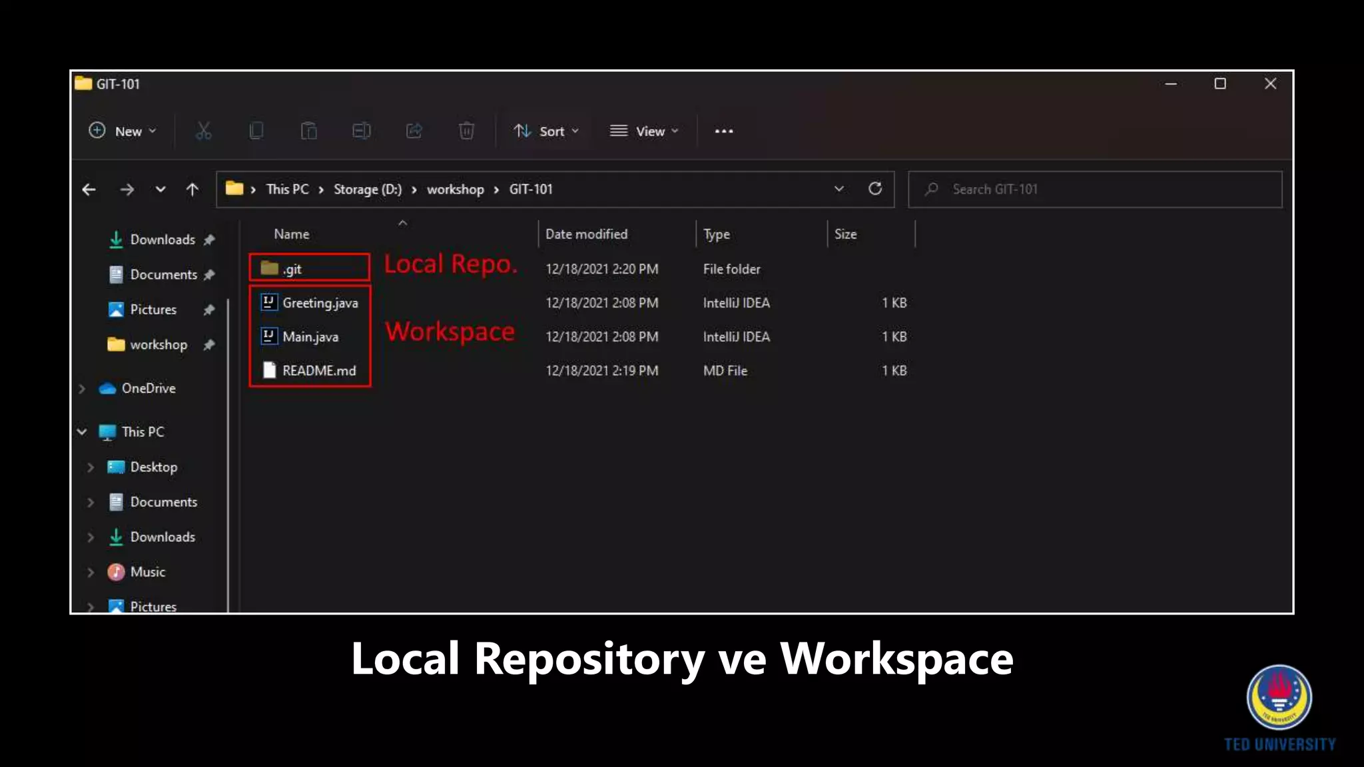The width and height of the screenshot is (1364, 767).
Task: Open the New item dropdown
Action: click(123, 131)
